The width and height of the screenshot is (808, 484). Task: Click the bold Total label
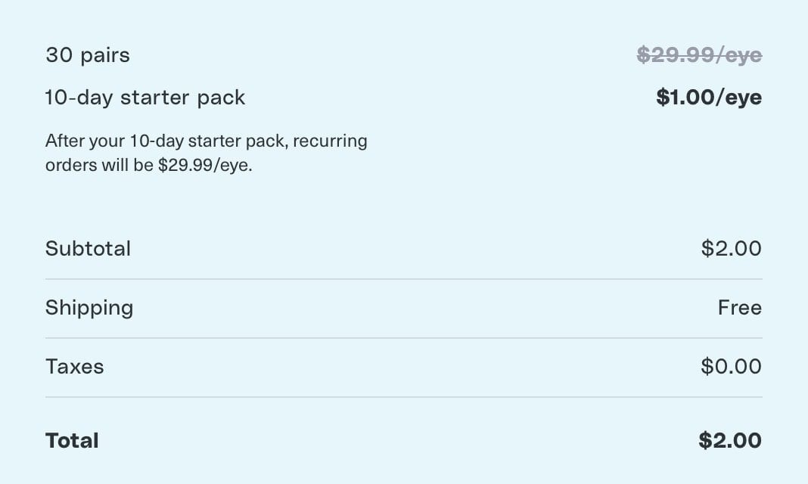coord(72,441)
